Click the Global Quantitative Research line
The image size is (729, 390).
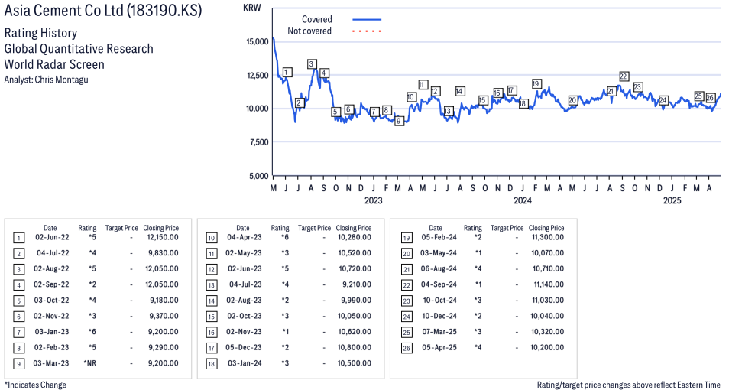[79, 49]
